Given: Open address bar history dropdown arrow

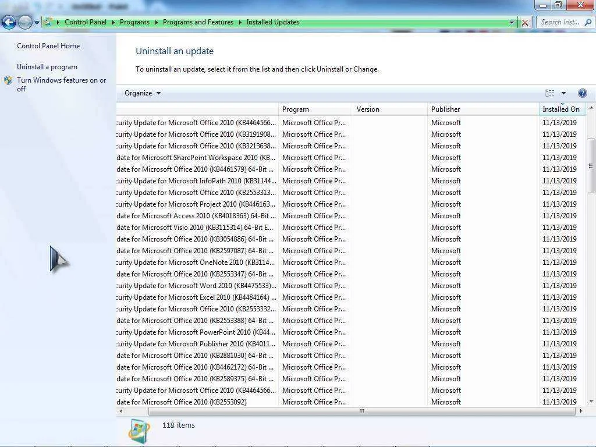Looking at the screenshot, I should coord(512,23).
